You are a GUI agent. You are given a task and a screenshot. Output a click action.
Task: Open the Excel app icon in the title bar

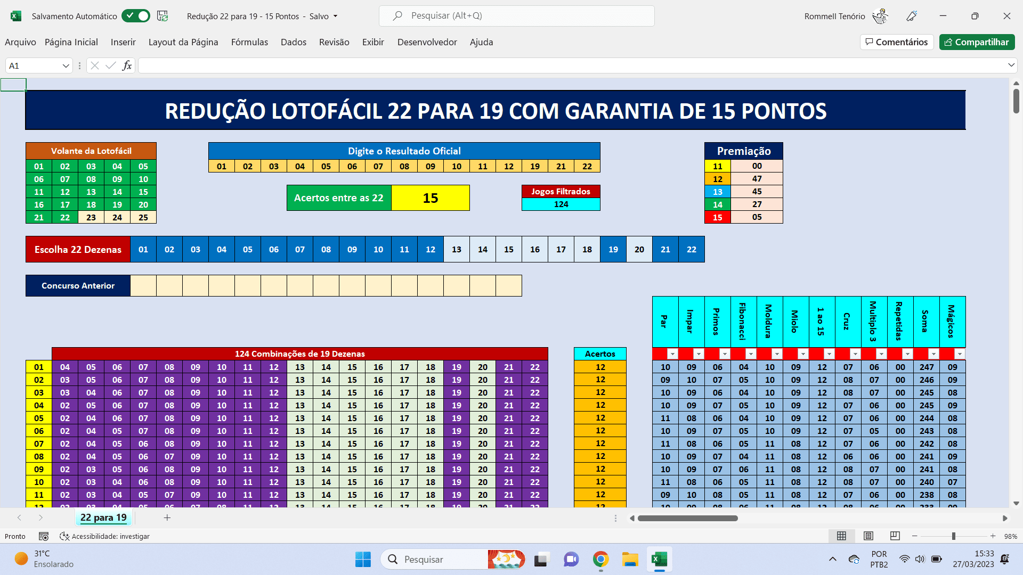(x=16, y=16)
